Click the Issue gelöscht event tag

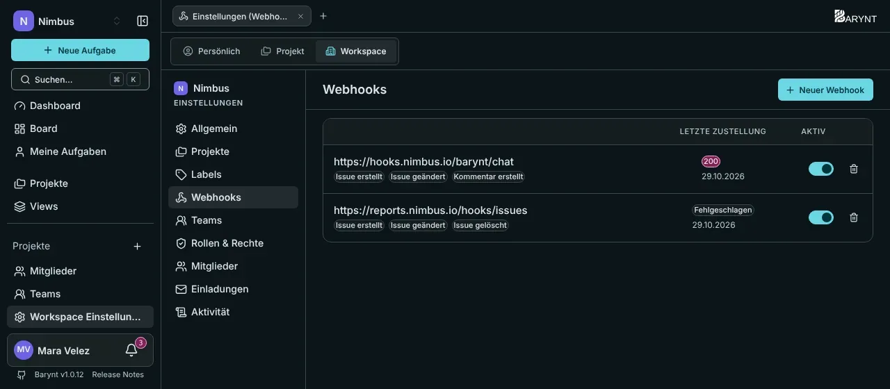tap(480, 225)
